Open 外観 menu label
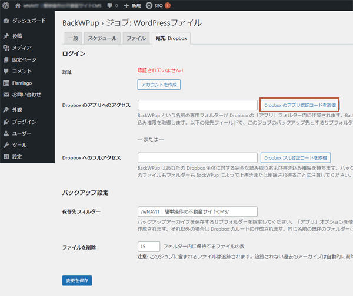Viewport: 353px width, 296px height. pyautogui.click(x=17, y=110)
